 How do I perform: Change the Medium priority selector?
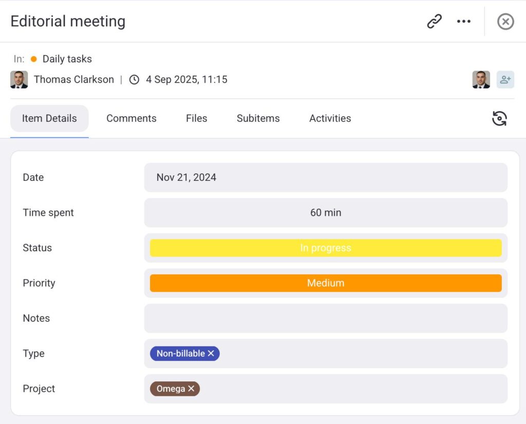coord(325,283)
